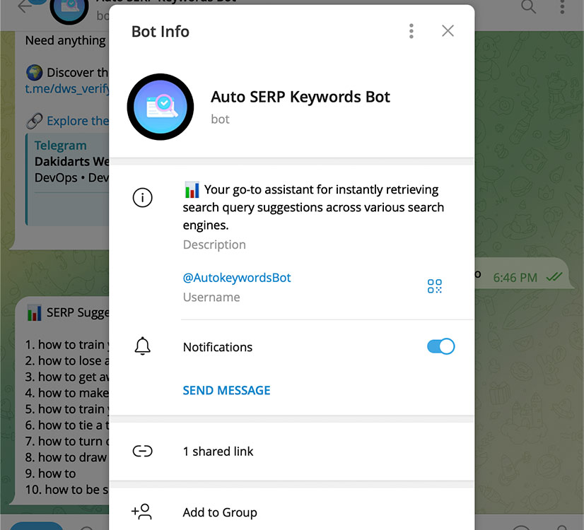
Task: Click Add to Group
Action: 220,512
